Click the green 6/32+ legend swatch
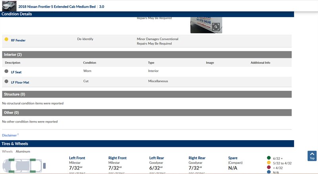 (x=269, y=158)
